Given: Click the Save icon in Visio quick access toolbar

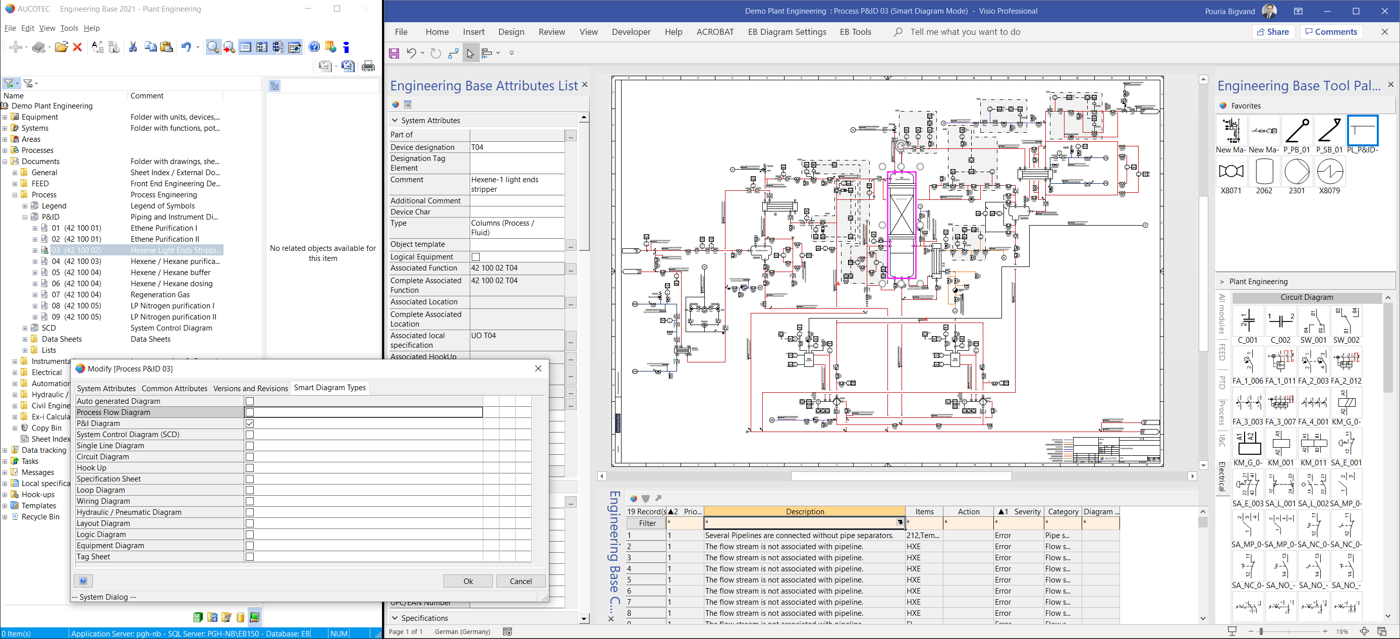Looking at the screenshot, I should pyautogui.click(x=394, y=53).
